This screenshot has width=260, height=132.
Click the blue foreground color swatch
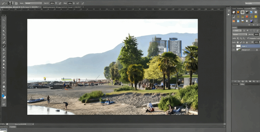pos(3,96)
